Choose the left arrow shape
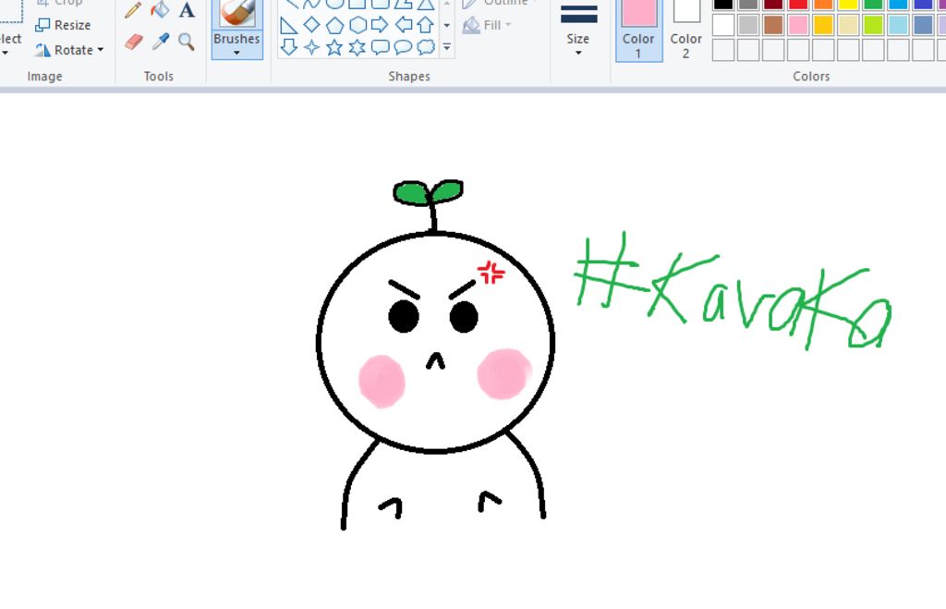Screen dimensions: 946x609 (x=403, y=25)
